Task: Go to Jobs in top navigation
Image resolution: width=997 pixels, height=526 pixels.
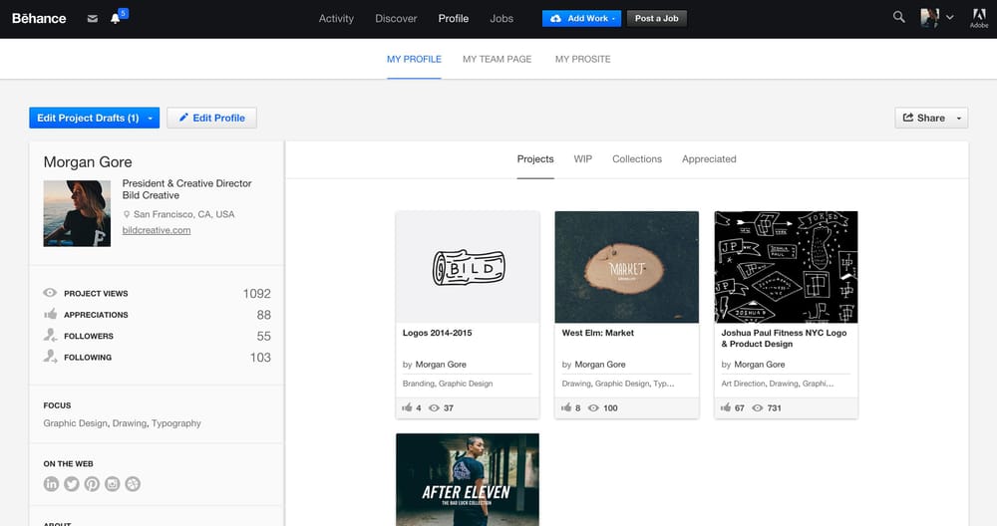Action: [501, 18]
